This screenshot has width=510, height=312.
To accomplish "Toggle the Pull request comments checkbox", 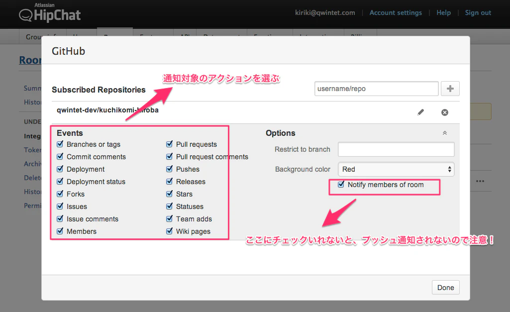I will coord(169,156).
